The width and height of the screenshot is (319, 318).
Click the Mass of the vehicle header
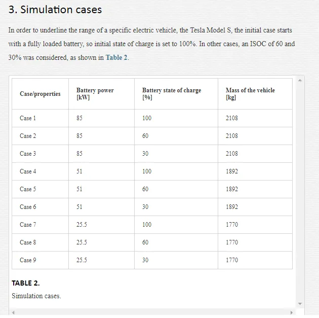point(255,94)
